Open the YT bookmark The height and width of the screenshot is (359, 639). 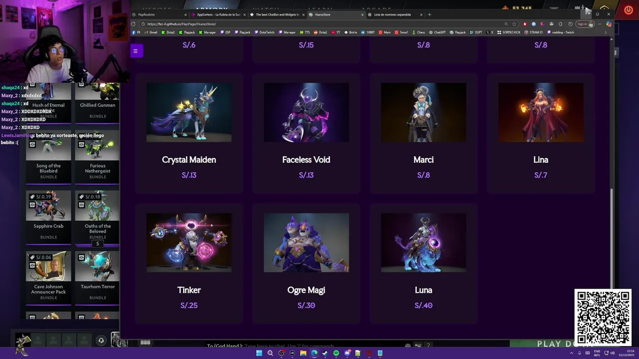click(x=335, y=32)
